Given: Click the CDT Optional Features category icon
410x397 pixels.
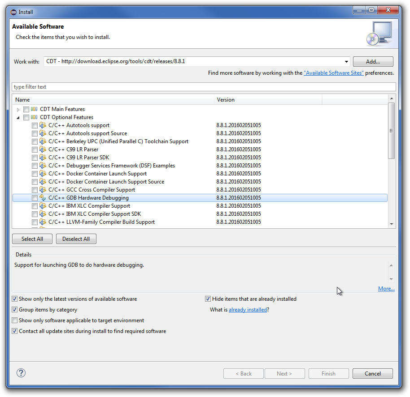Looking at the screenshot, I should [x=34, y=117].
